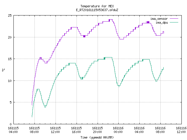The image size is (187, 140).
Task: Click the y-axis value 20
Action: click(10, 37)
